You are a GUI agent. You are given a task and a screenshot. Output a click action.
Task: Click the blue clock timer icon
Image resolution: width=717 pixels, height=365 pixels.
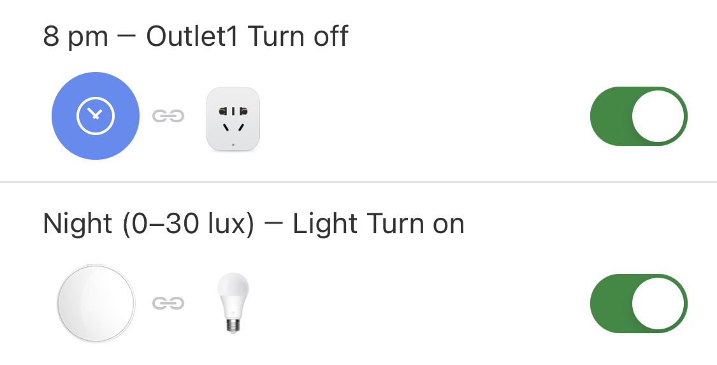pos(96,116)
